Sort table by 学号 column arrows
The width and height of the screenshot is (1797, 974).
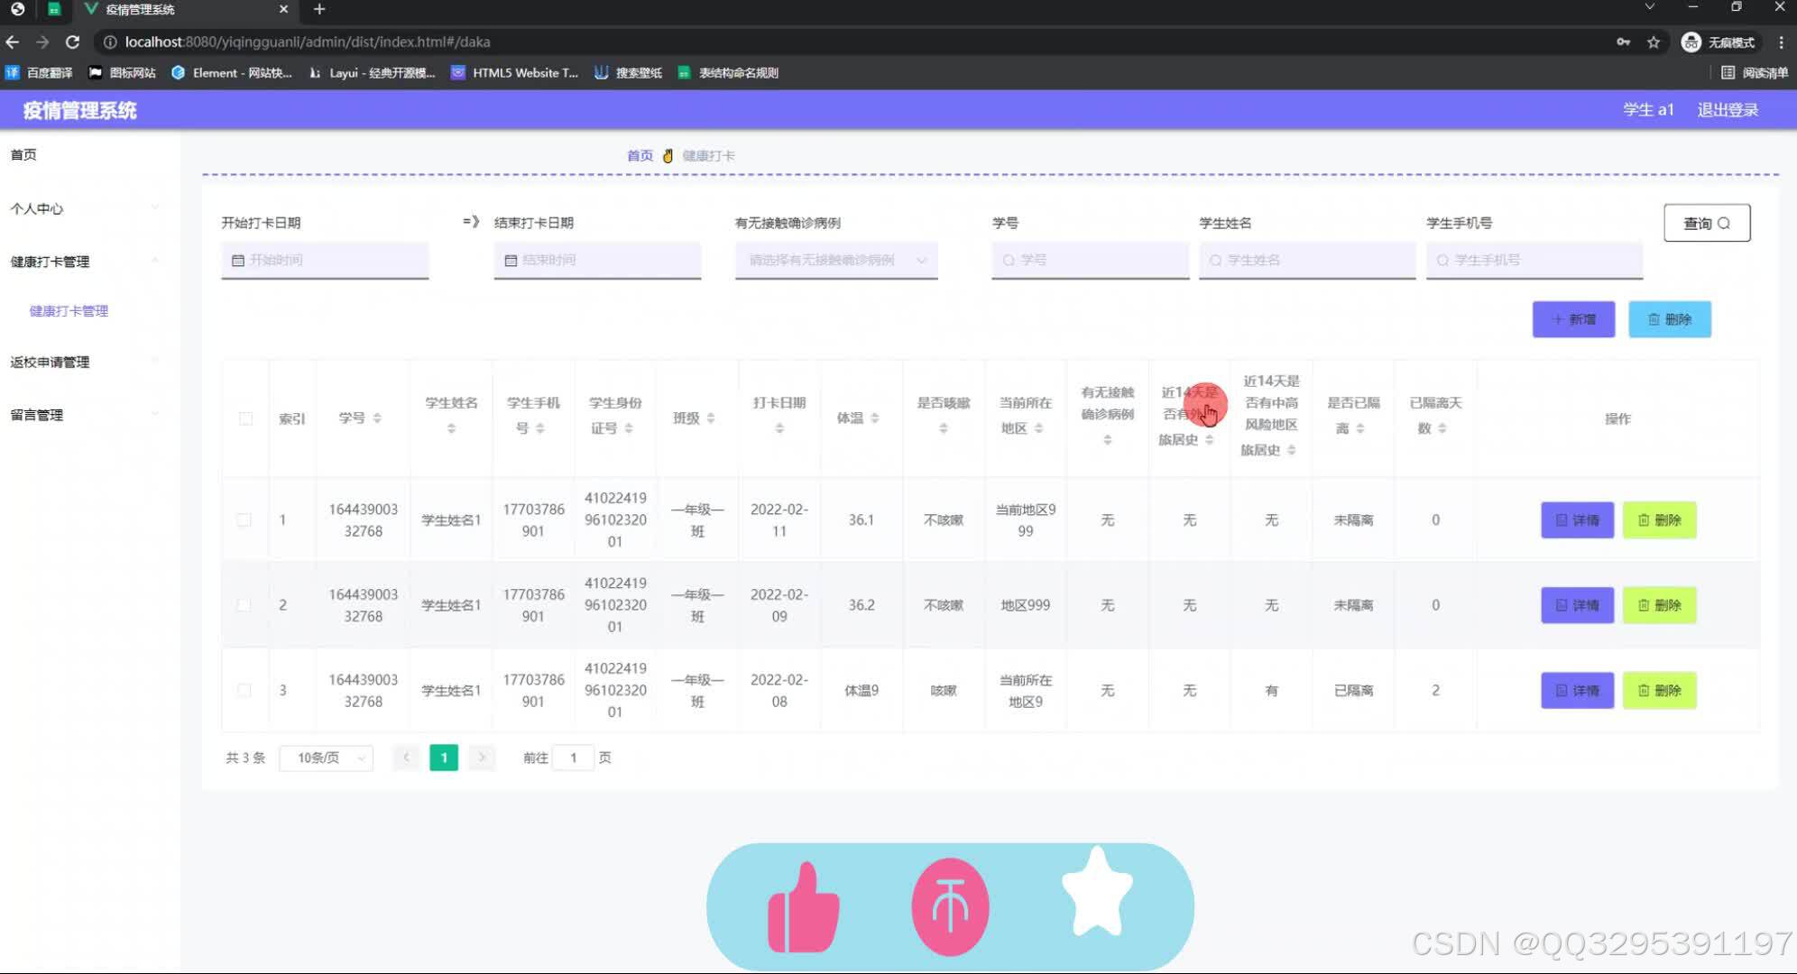pyautogui.click(x=377, y=418)
